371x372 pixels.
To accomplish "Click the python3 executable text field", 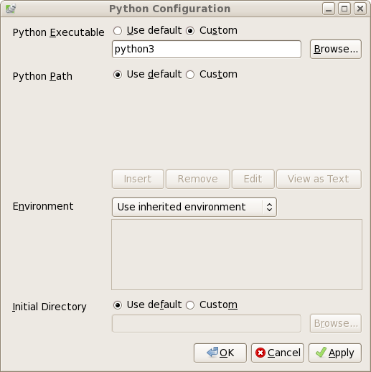I will [207, 49].
